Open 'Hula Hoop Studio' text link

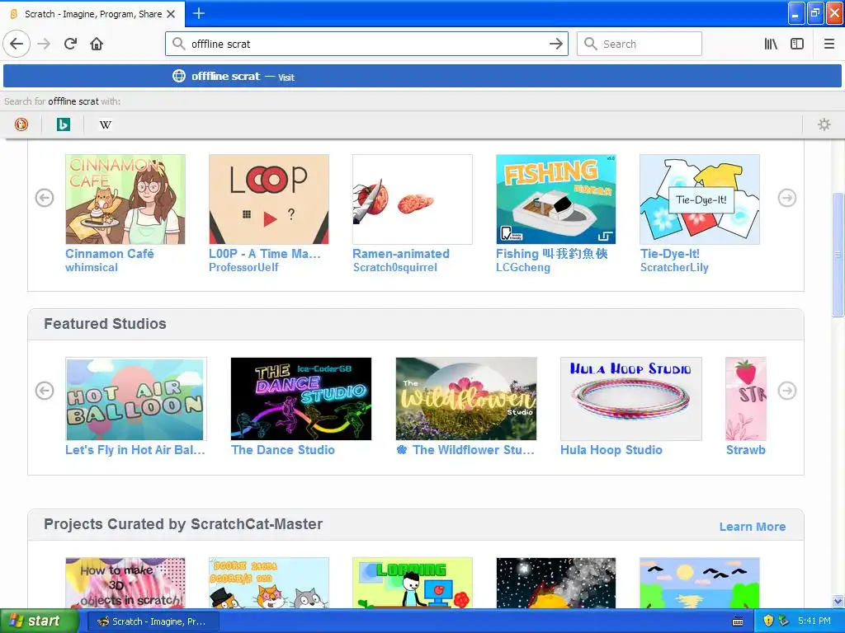pos(611,450)
